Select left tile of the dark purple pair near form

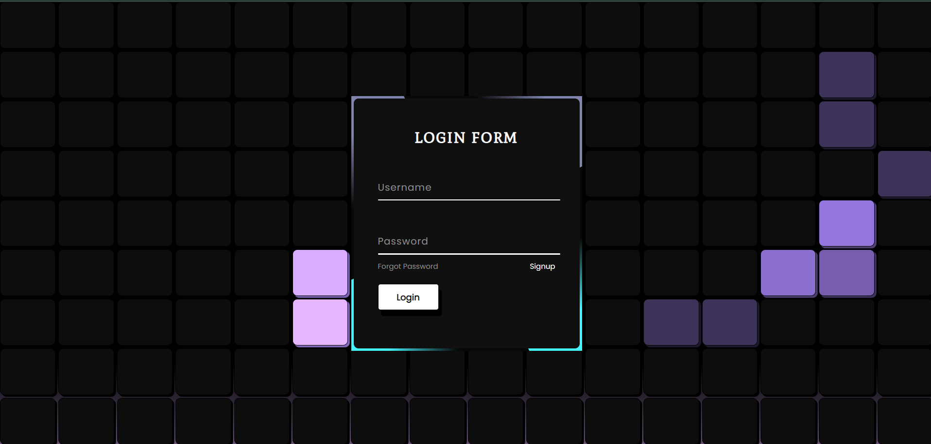pyautogui.click(x=671, y=322)
